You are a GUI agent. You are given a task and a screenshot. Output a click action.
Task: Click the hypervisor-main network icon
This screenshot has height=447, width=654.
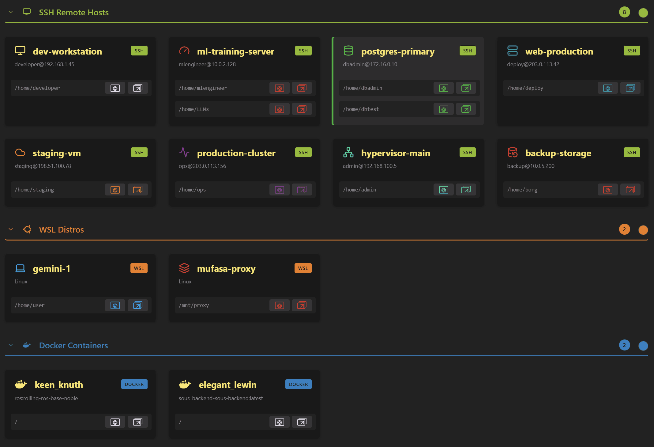coord(348,152)
